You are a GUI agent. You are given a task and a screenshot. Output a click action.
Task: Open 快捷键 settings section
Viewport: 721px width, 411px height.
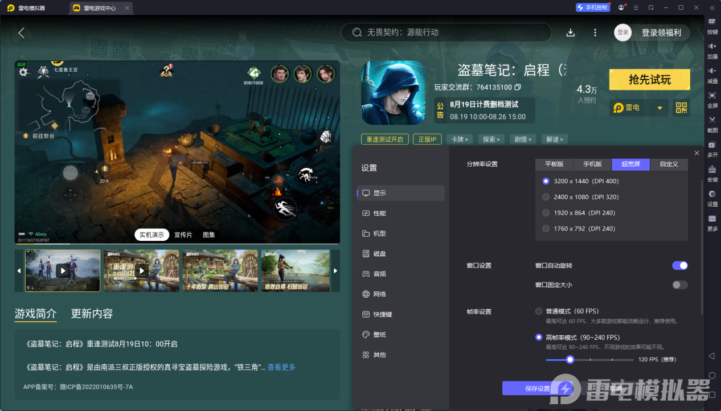coord(400,314)
